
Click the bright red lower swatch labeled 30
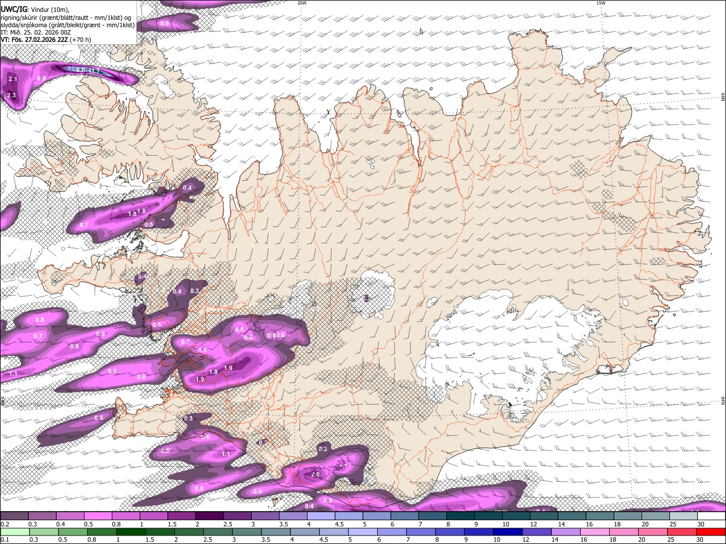click(711, 532)
